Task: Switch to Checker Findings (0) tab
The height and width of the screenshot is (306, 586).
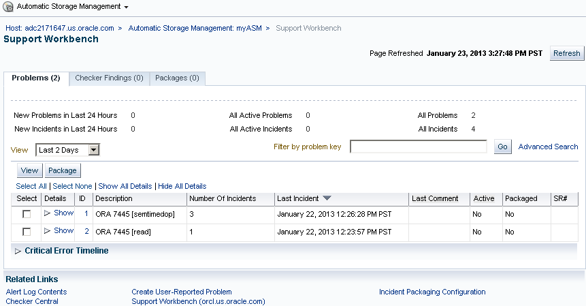Action: (109, 78)
